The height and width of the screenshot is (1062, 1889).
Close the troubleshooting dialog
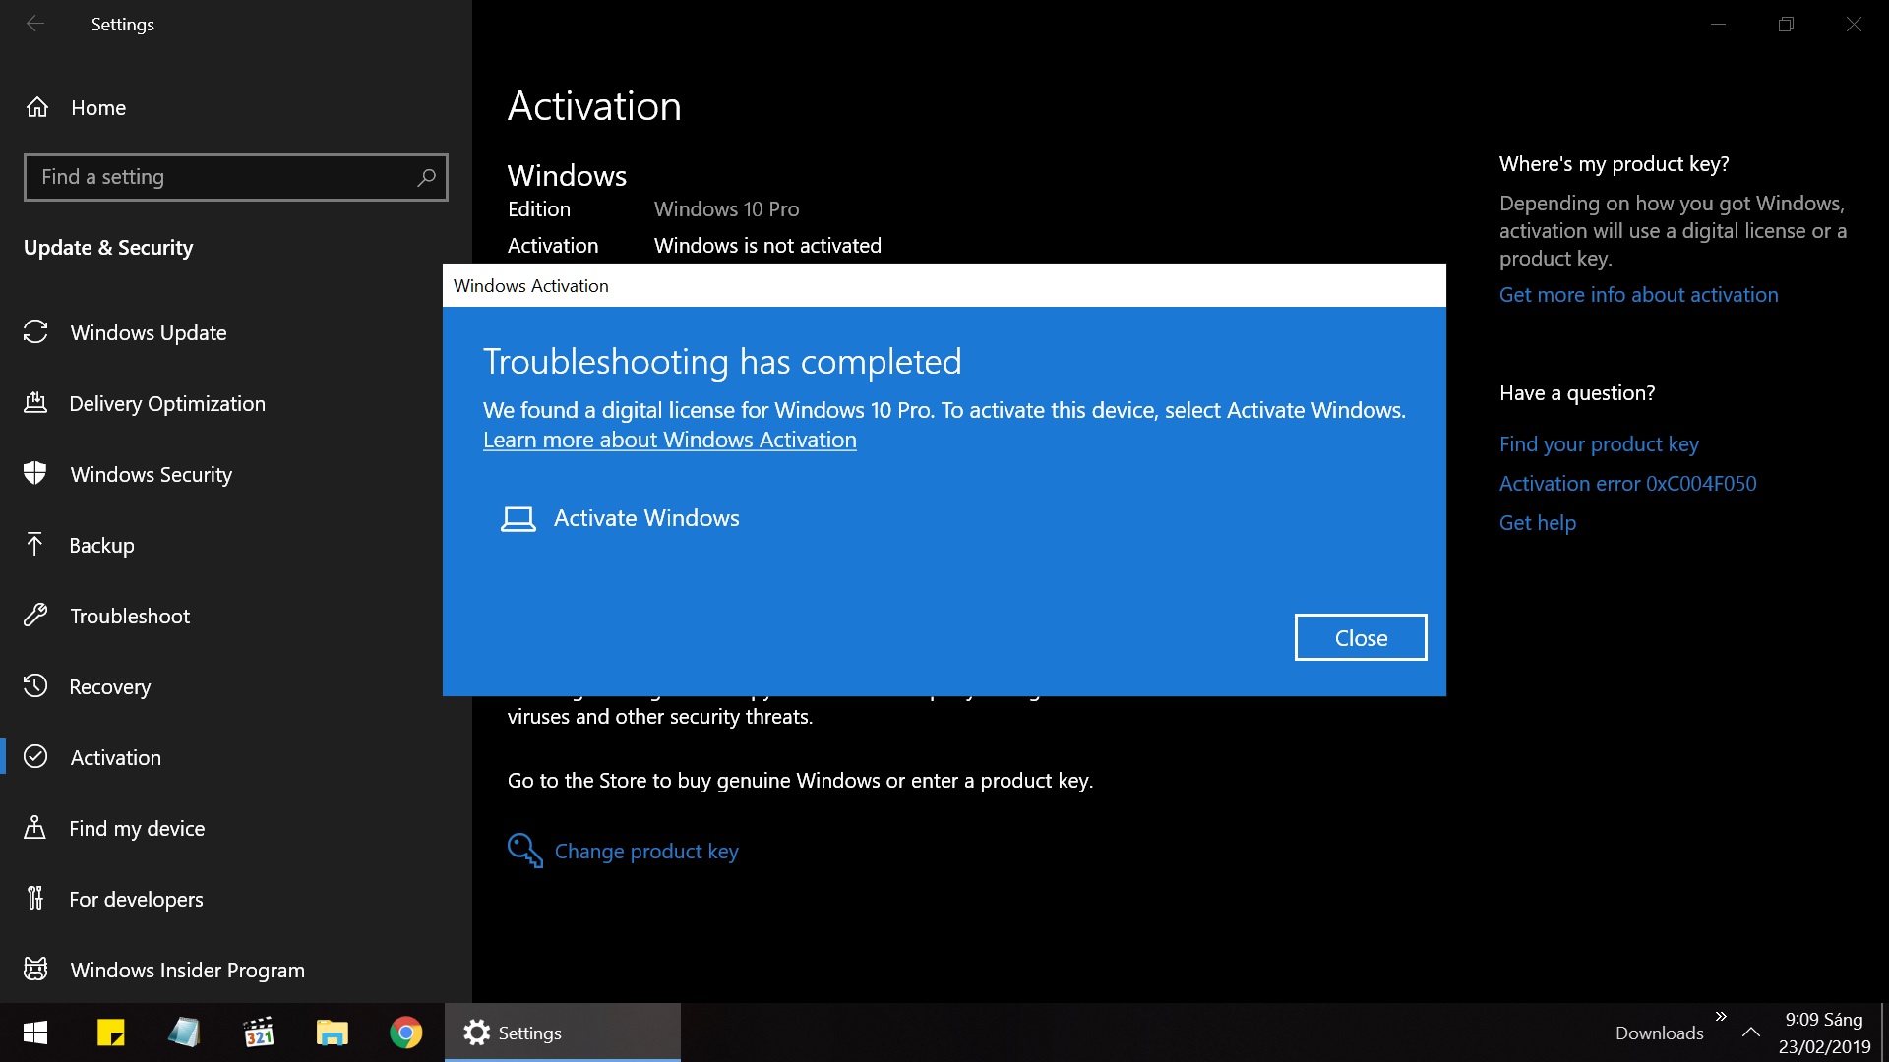(x=1361, y=637)
